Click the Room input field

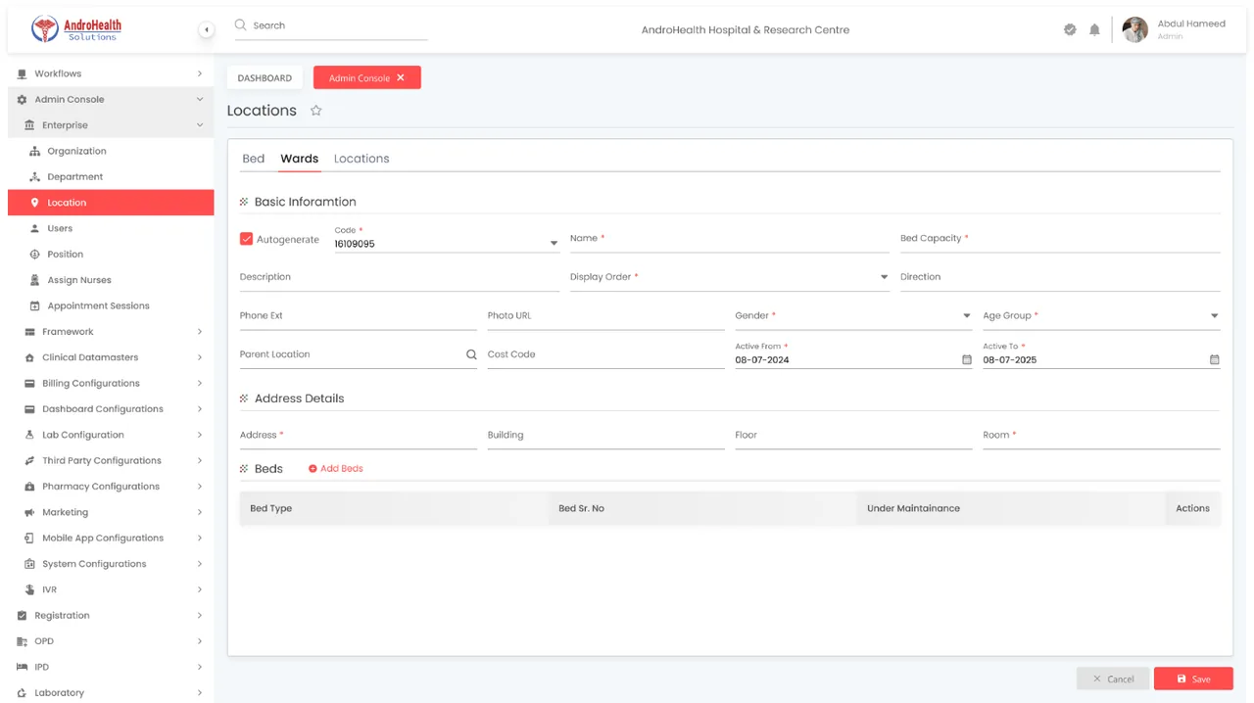click(x=1101, y=436)
